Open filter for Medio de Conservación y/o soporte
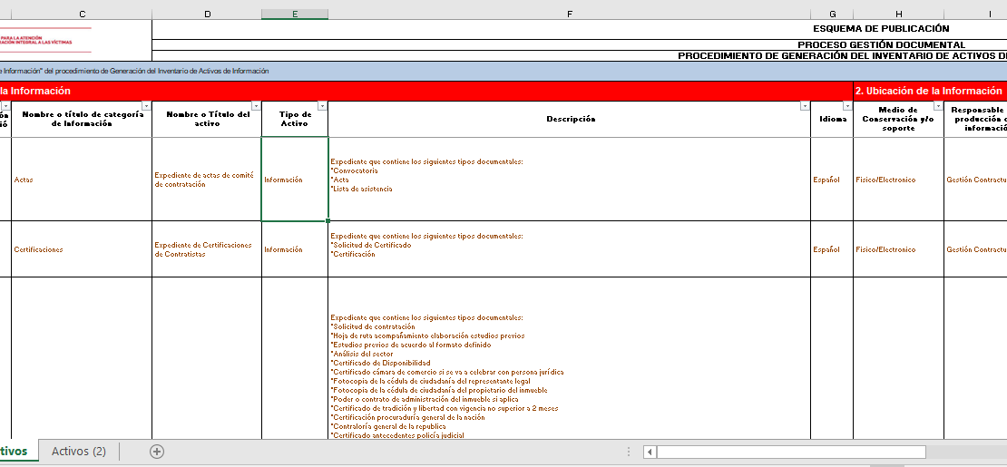Image resolution: width=1007 pixels, height=467 pixels. tap(938, 106)
